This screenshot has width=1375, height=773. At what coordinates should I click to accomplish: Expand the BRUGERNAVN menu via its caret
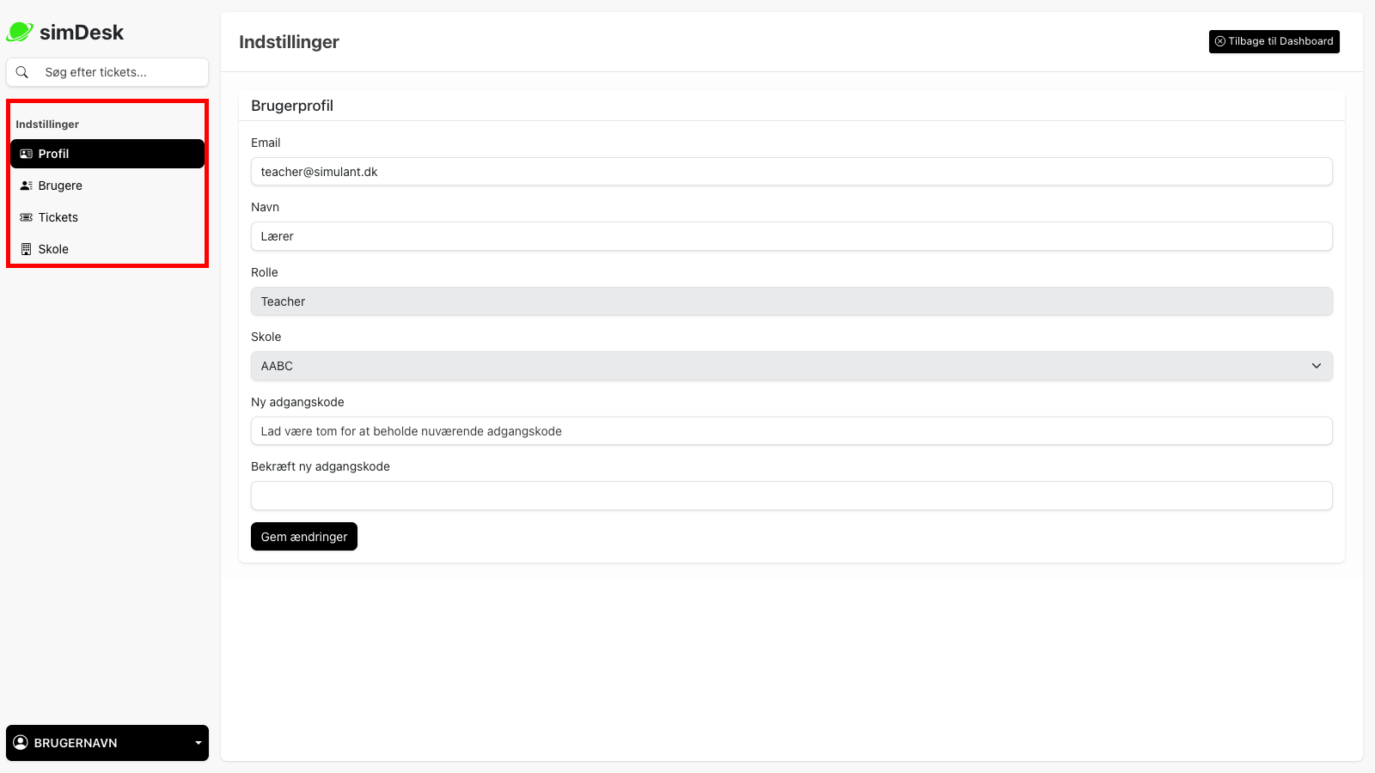[197, 742]
